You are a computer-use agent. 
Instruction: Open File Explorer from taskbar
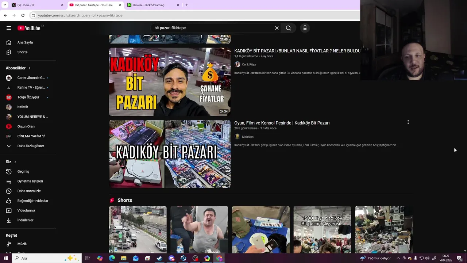point(124,258)
